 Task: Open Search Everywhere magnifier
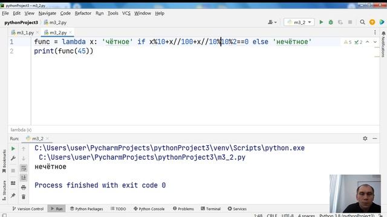click(362, 22)
